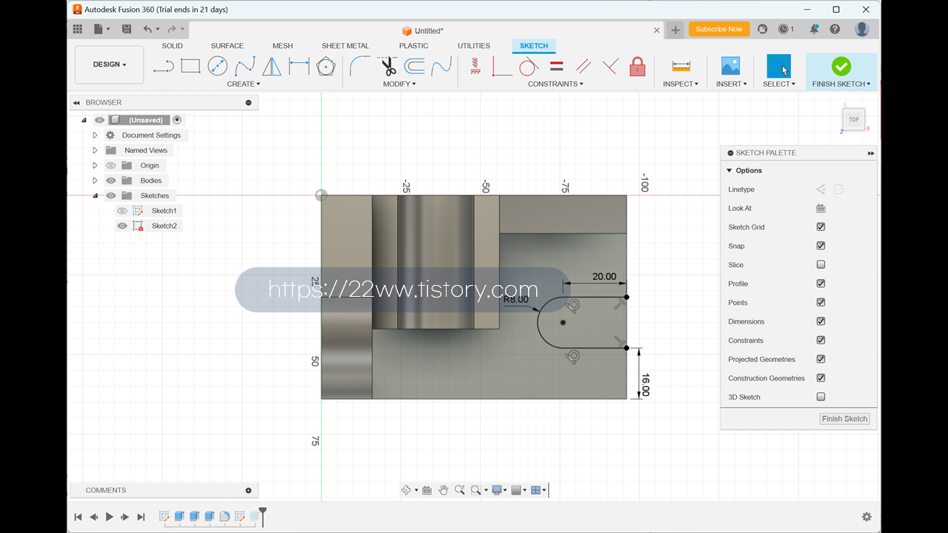The width and height of the screenshot is (948, 533).
Task: Toggle the Snap checkbox
Action: pyautogui.click(x=821, y=246)
